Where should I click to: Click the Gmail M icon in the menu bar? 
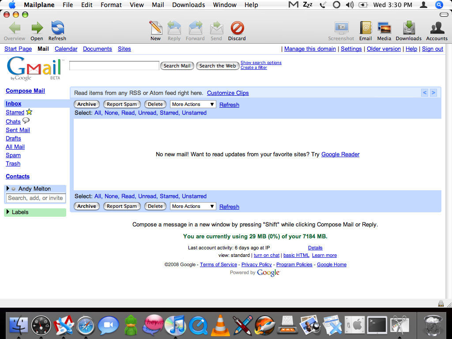click(293, 4)
